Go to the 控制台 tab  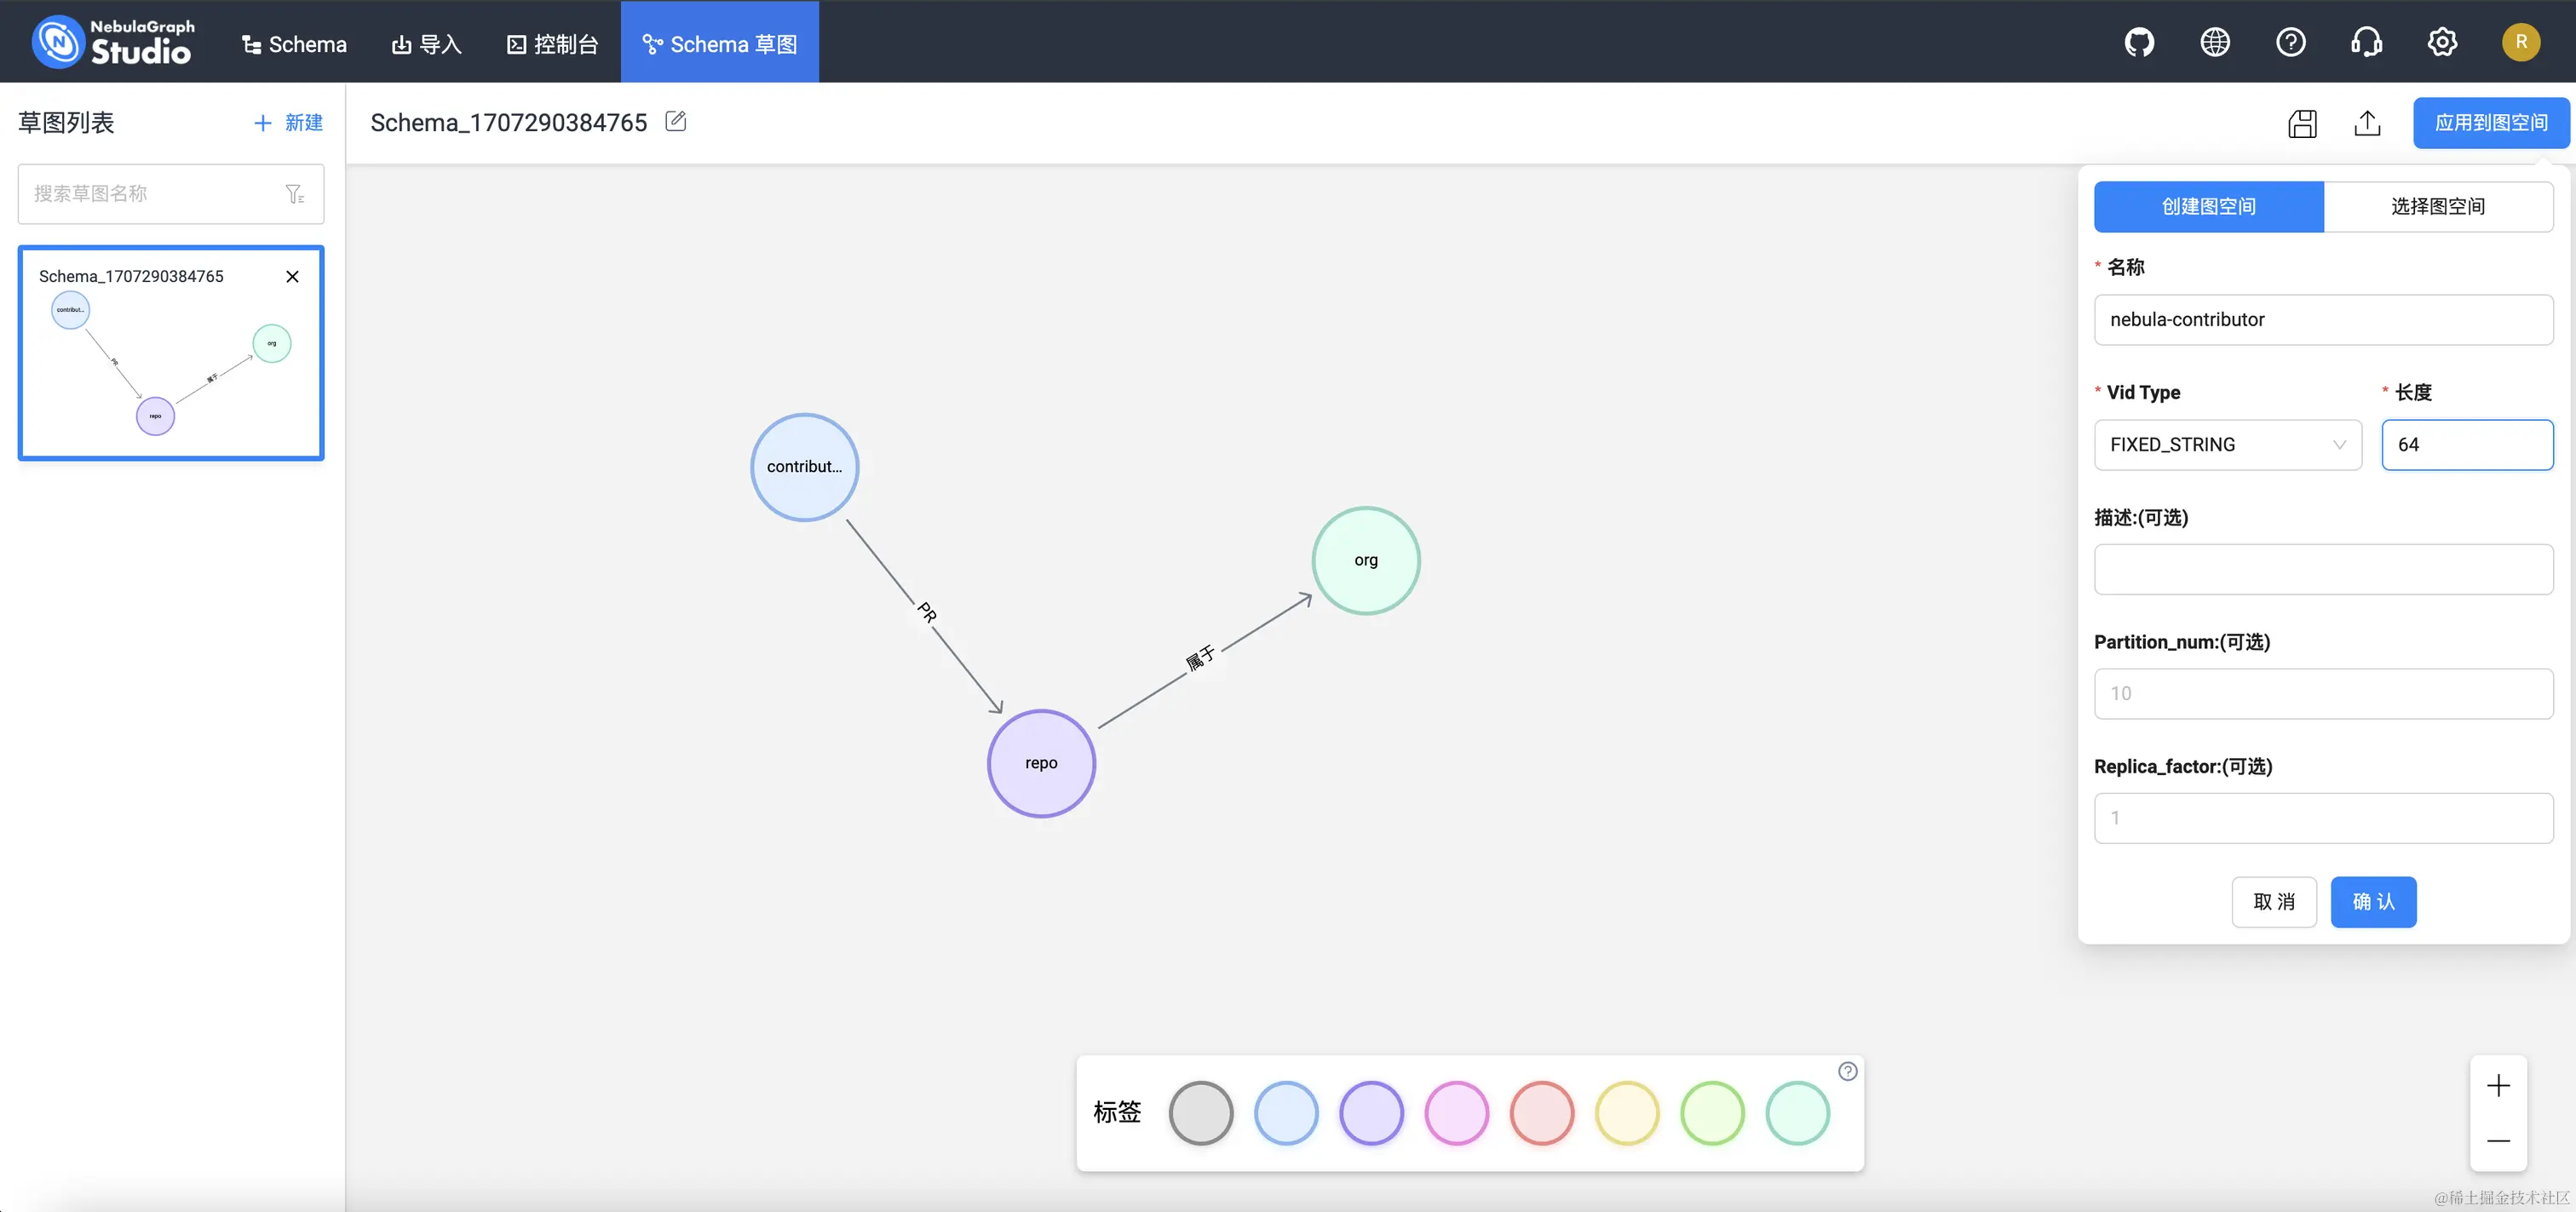click(552, 44)
